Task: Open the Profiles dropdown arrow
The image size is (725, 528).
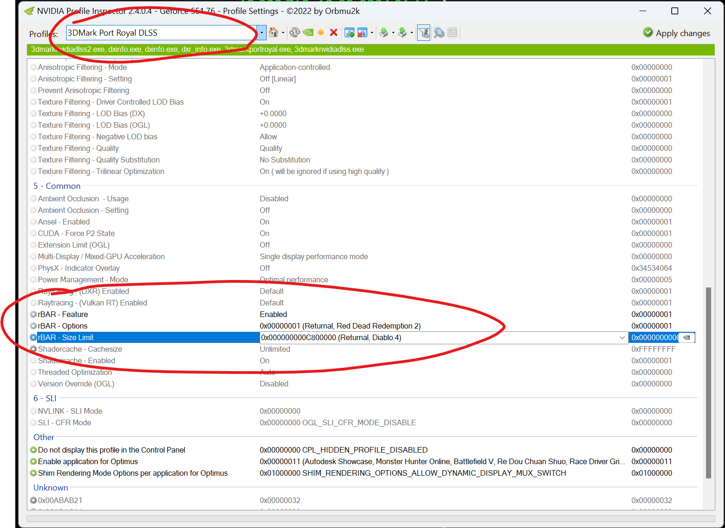Action: point(262,32)
